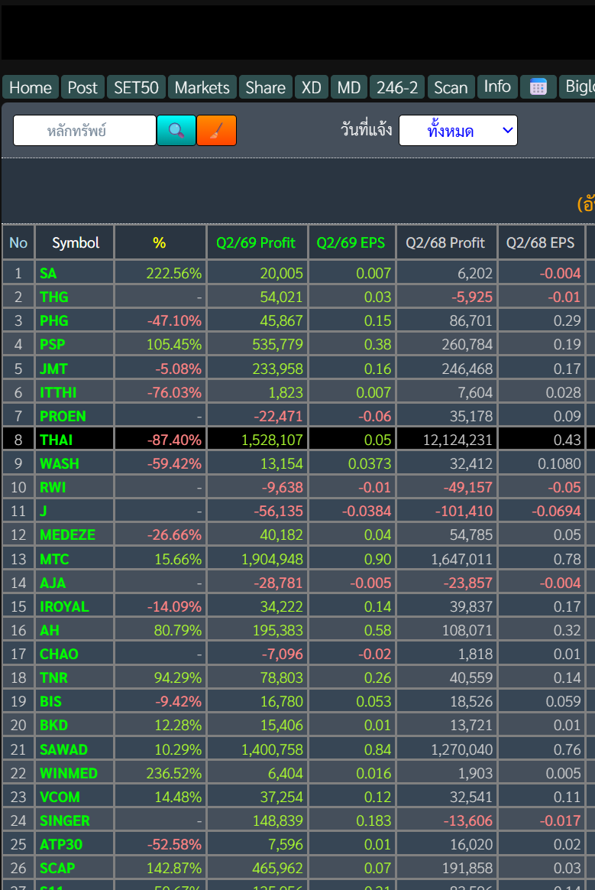The image size is (595, 890).
Task: Open the PROEN symbol link
Action: click(63, 417)
